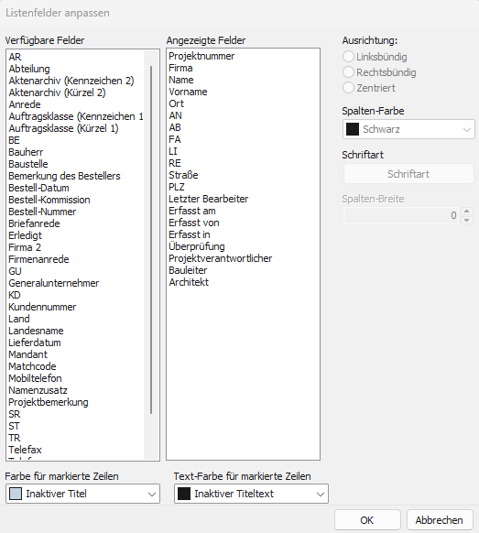Select Projektnummer in Angezeigte Felder
This screenshot has width=479, height=533.
201,56
